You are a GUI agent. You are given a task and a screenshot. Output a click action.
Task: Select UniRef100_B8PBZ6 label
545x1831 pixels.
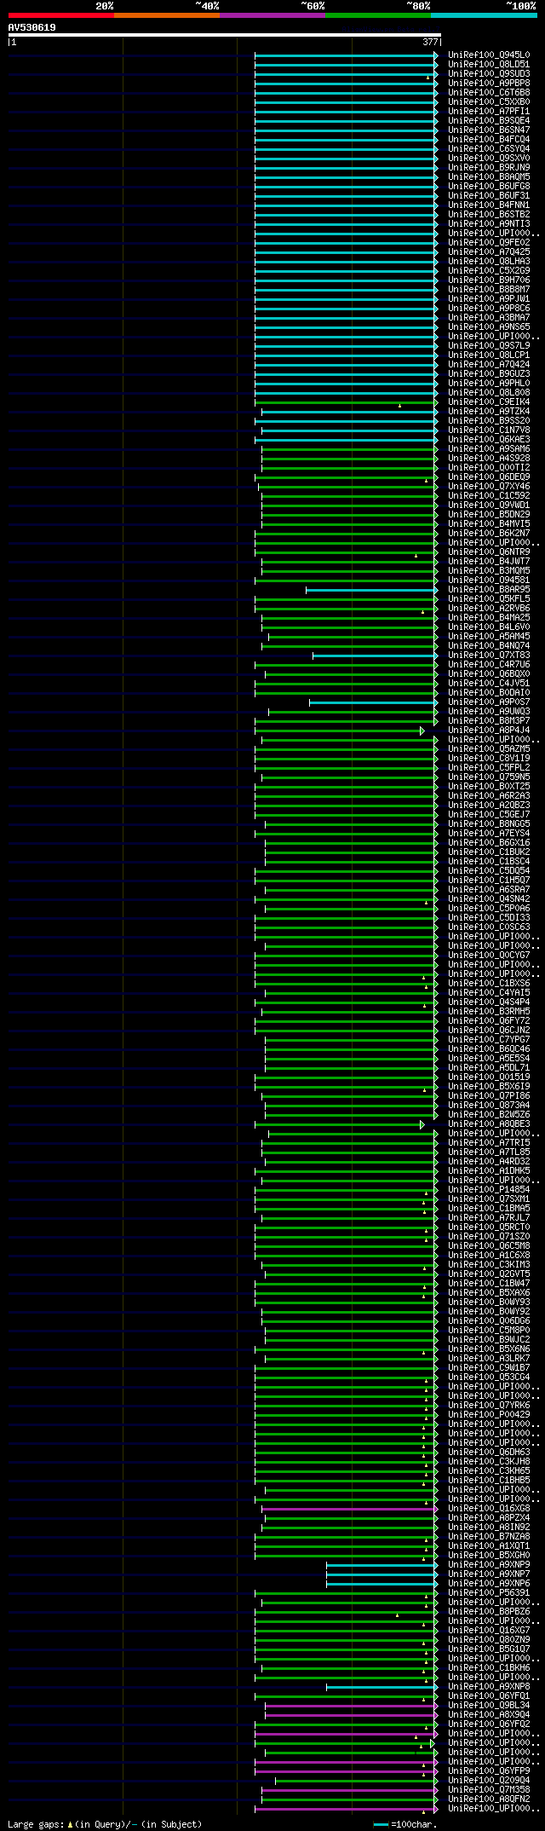[489, 1611]
